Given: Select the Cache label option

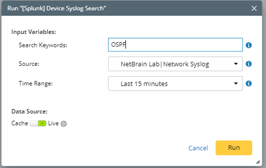Looking at the screenshot, I should [20, 123].
